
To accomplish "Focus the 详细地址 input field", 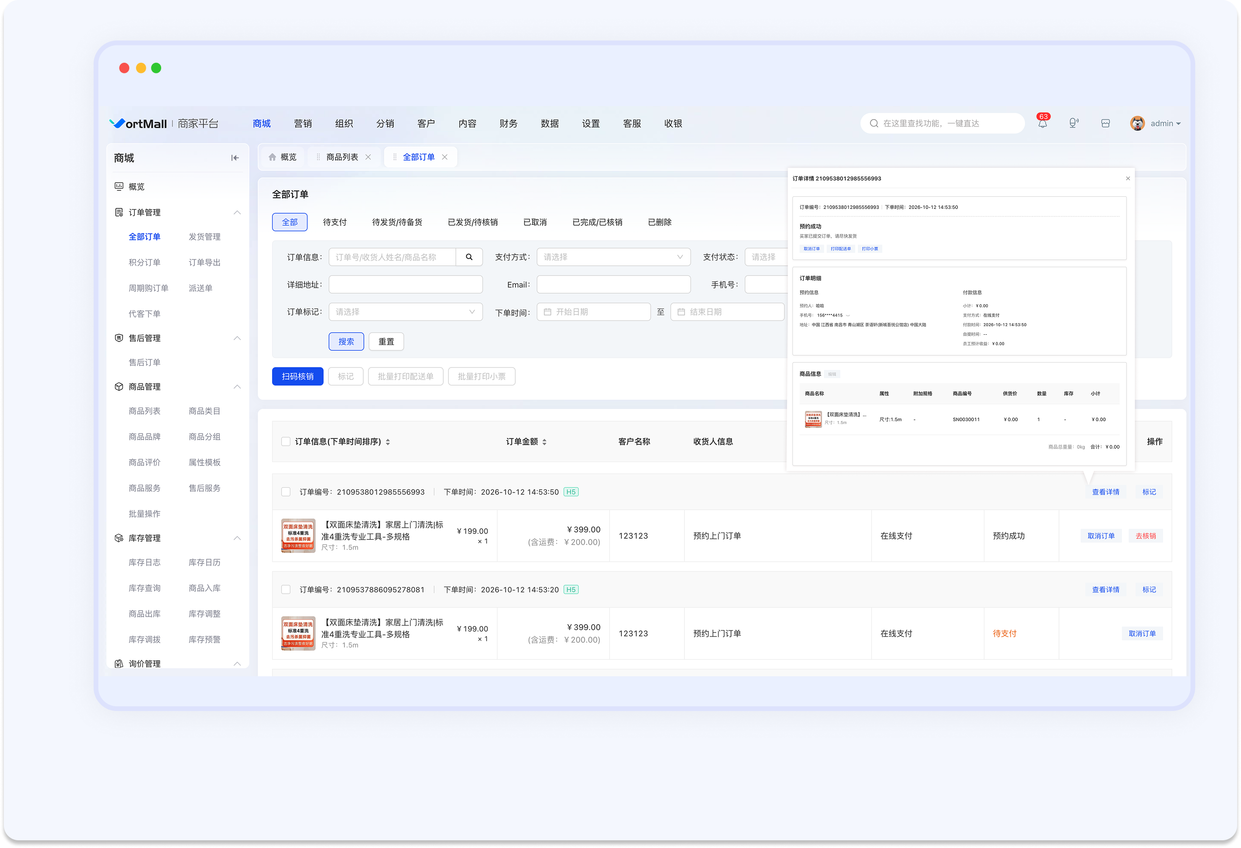I will pyautogui.click(x=405, y=285).
